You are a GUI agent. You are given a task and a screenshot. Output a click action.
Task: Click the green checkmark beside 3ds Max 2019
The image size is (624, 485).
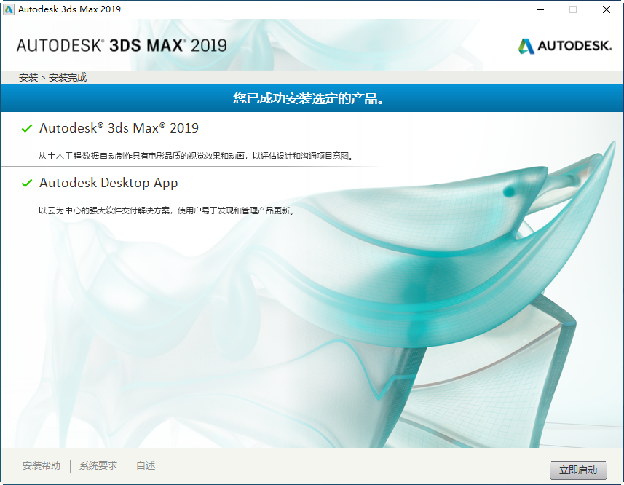27,128
